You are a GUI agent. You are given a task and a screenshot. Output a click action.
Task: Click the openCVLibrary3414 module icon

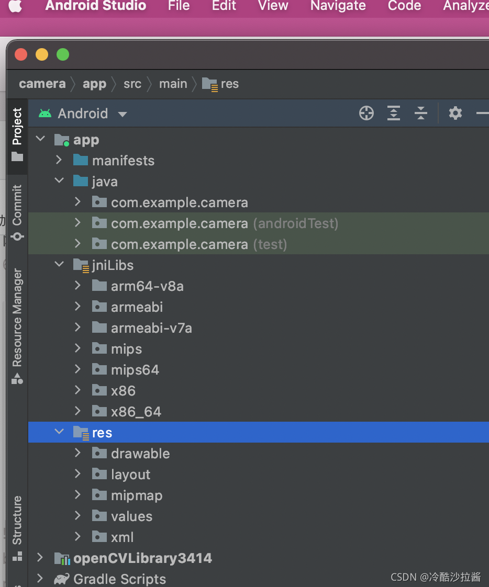[x=62, y=559]
